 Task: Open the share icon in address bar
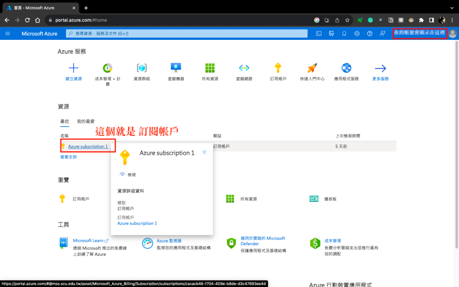pyautogui.click(x=337, y=20)
